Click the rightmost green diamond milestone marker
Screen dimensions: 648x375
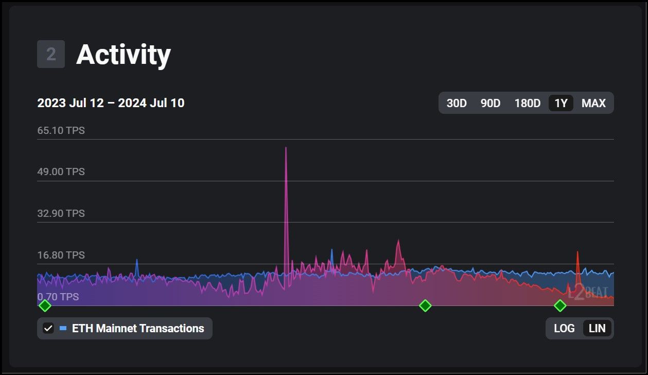(560, 306)
